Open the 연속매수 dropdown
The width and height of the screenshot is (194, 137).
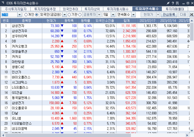click(133, 15)
